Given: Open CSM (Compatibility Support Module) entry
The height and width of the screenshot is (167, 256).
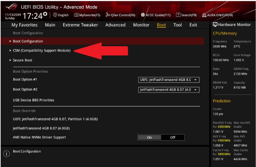Looking at the screenshot, I should [42, 50].
